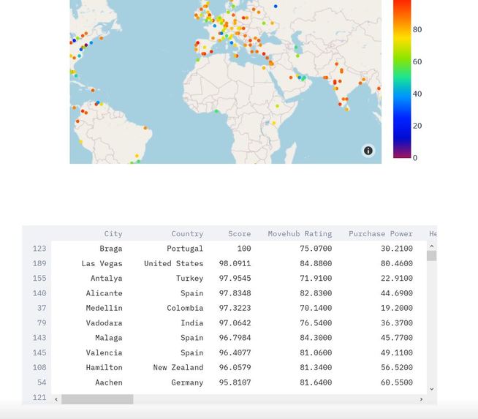The image size is (478, 419).
Task: Click the United States country cell
Action: pos(173,263)
